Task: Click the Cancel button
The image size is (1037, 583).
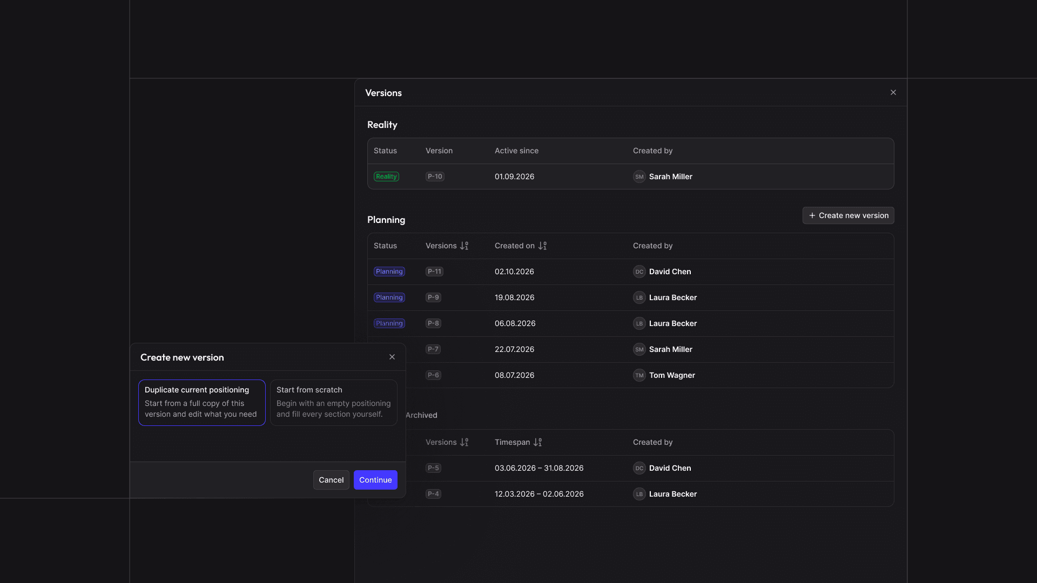Action: tap(331, 480)
